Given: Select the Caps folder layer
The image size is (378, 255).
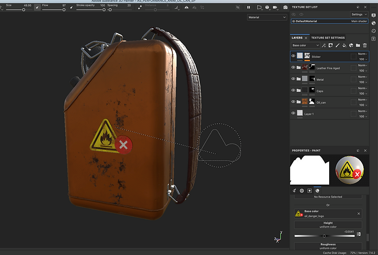Looking at the screenshot, I should (x=329, y=91).
